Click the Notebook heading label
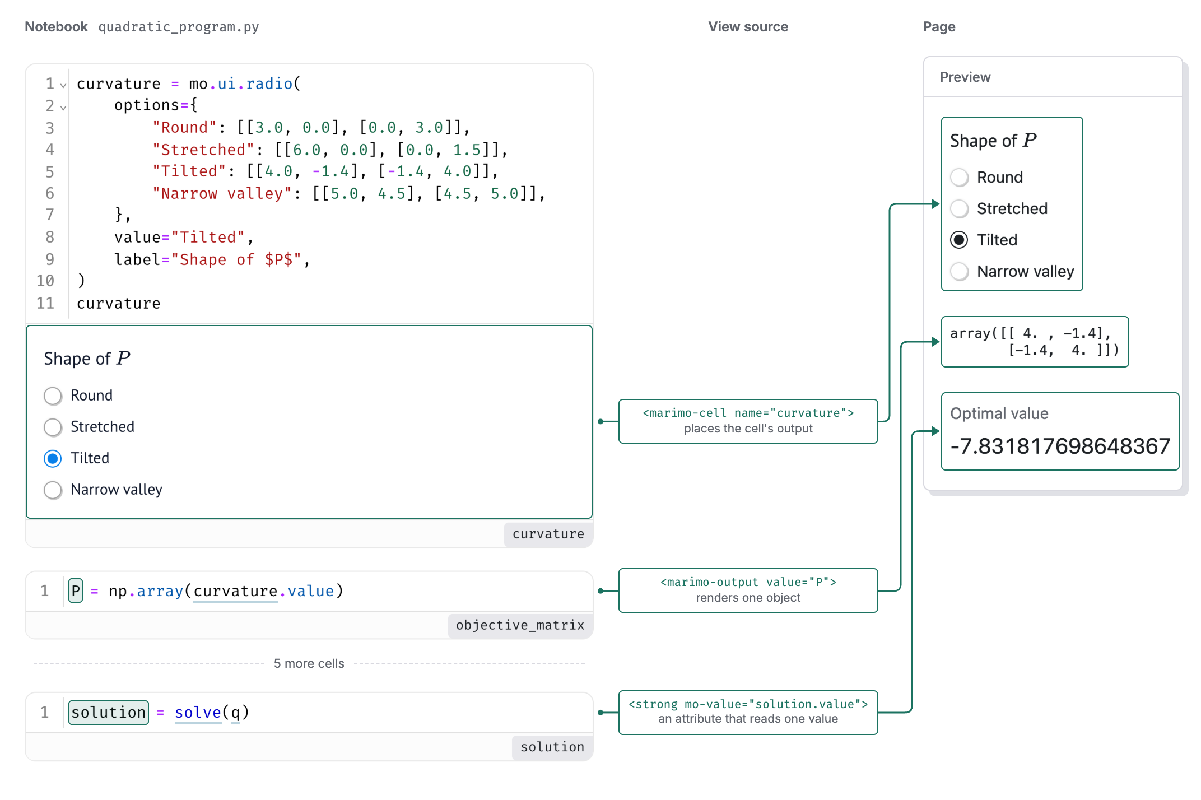This screenshot has width=1201, height=800. (x=56, y=27)
